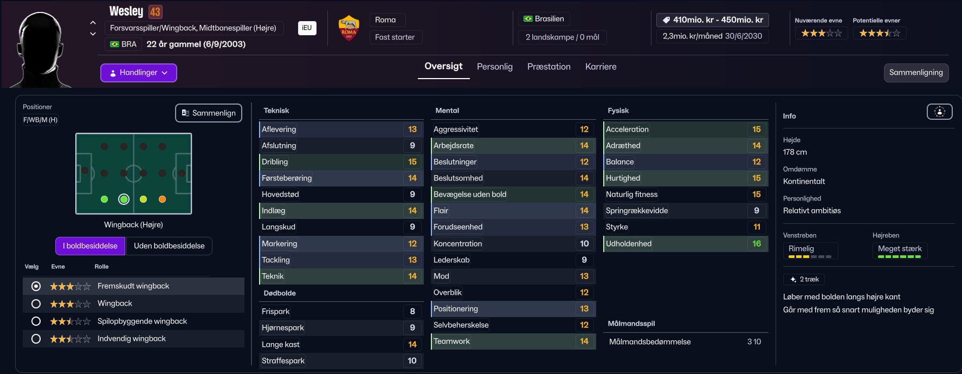Go to previous player with up chevron
The width and height of the screenshot is (962, 374).
click(x=93, y=23)
